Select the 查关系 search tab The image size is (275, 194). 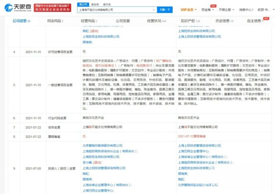point(107,4)
